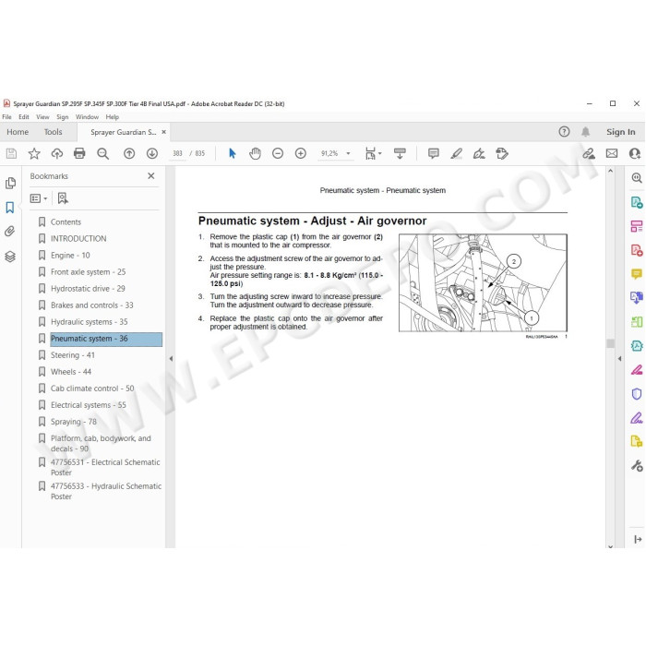The image size is (646, 646).
Task: Toggle the Bookmarks panel icon
Action: [10, 208]
